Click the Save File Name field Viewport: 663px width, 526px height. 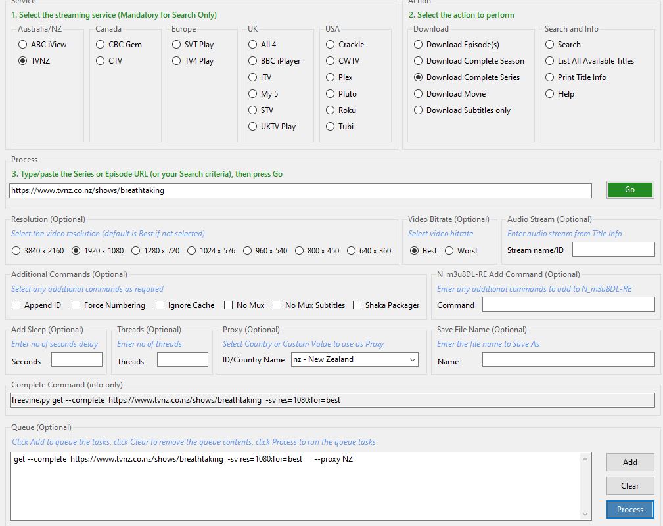568,360
